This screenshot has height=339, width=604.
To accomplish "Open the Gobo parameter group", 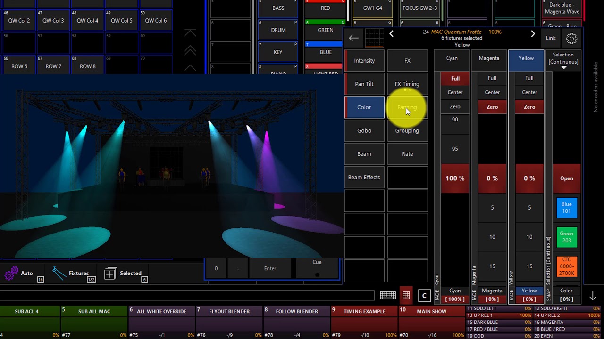I will tap(364, 130).
